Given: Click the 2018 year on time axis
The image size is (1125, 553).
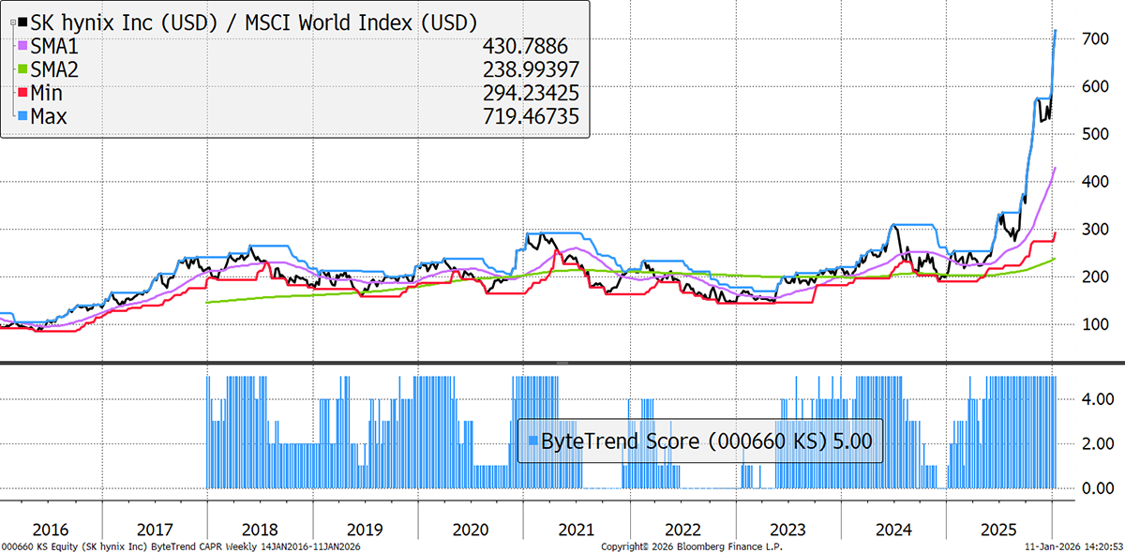Looking at the screenshot, I should tap(260, 529).
